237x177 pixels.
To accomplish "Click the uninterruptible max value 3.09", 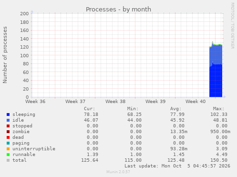I will coord(222,149).
